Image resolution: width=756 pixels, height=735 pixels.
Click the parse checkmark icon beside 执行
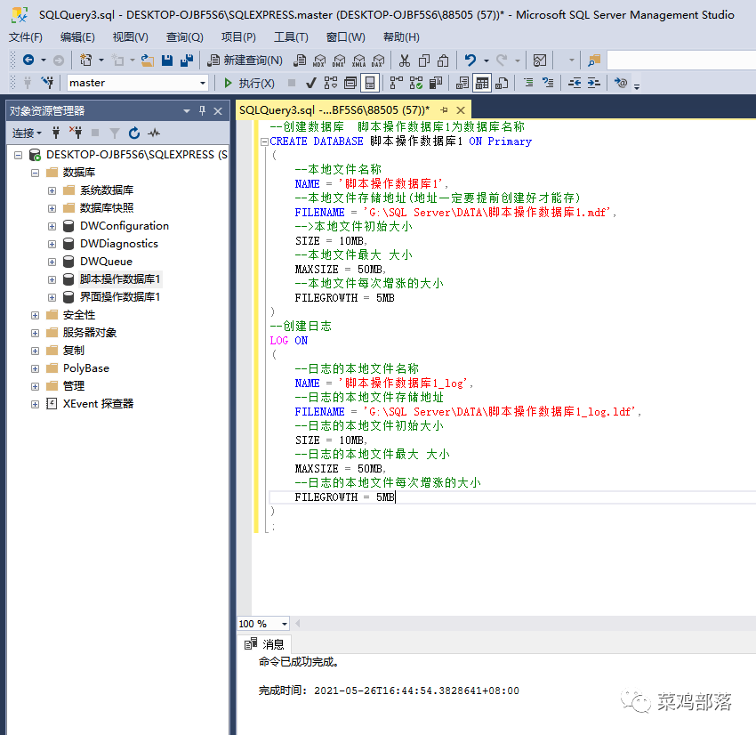[x=311, y=83]
